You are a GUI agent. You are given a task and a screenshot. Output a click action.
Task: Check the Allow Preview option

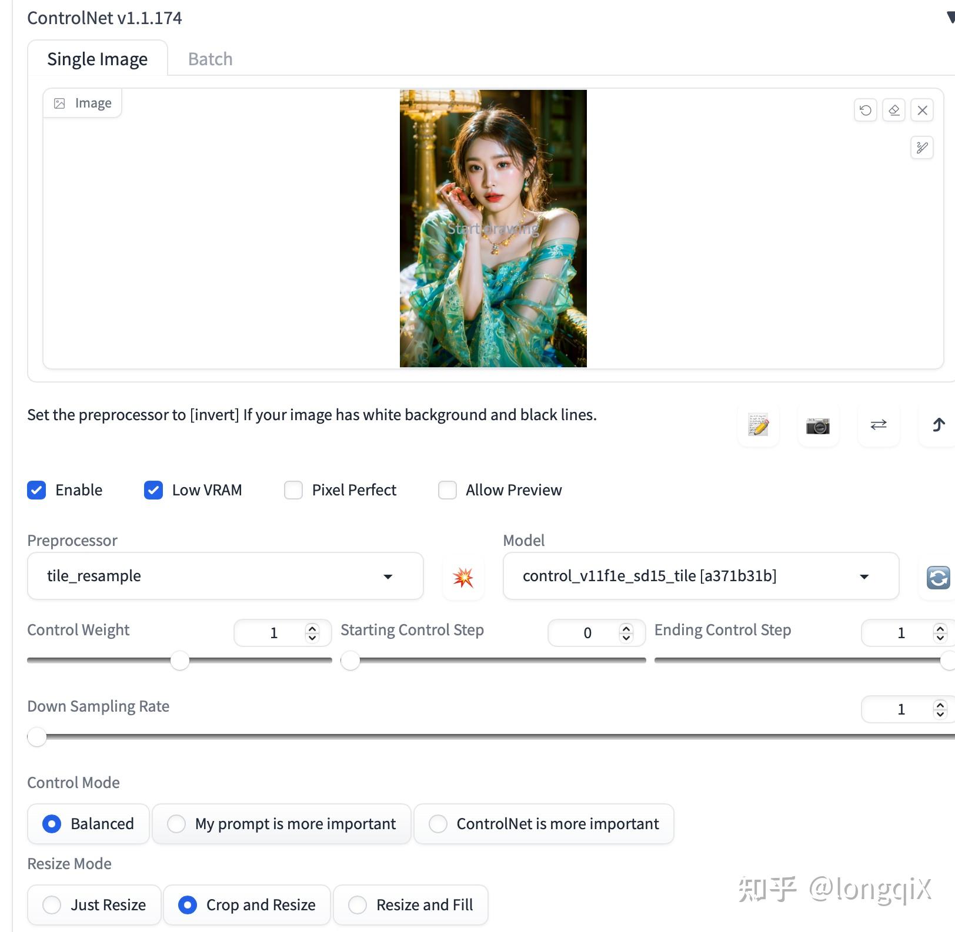(447, 490)
